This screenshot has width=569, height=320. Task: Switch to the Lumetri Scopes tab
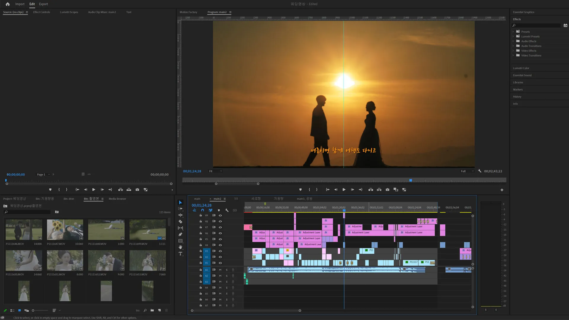tap(69, 12)
